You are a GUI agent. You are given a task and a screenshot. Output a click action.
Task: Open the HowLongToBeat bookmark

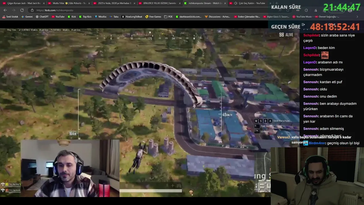[x=132, y=17]
